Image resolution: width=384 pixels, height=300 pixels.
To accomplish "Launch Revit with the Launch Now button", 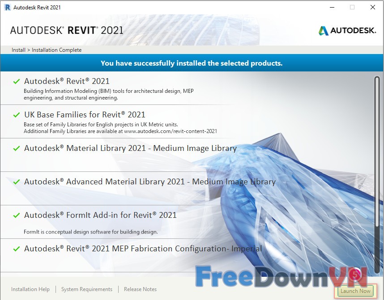I will pyautogui.click(x=355, y=291).
